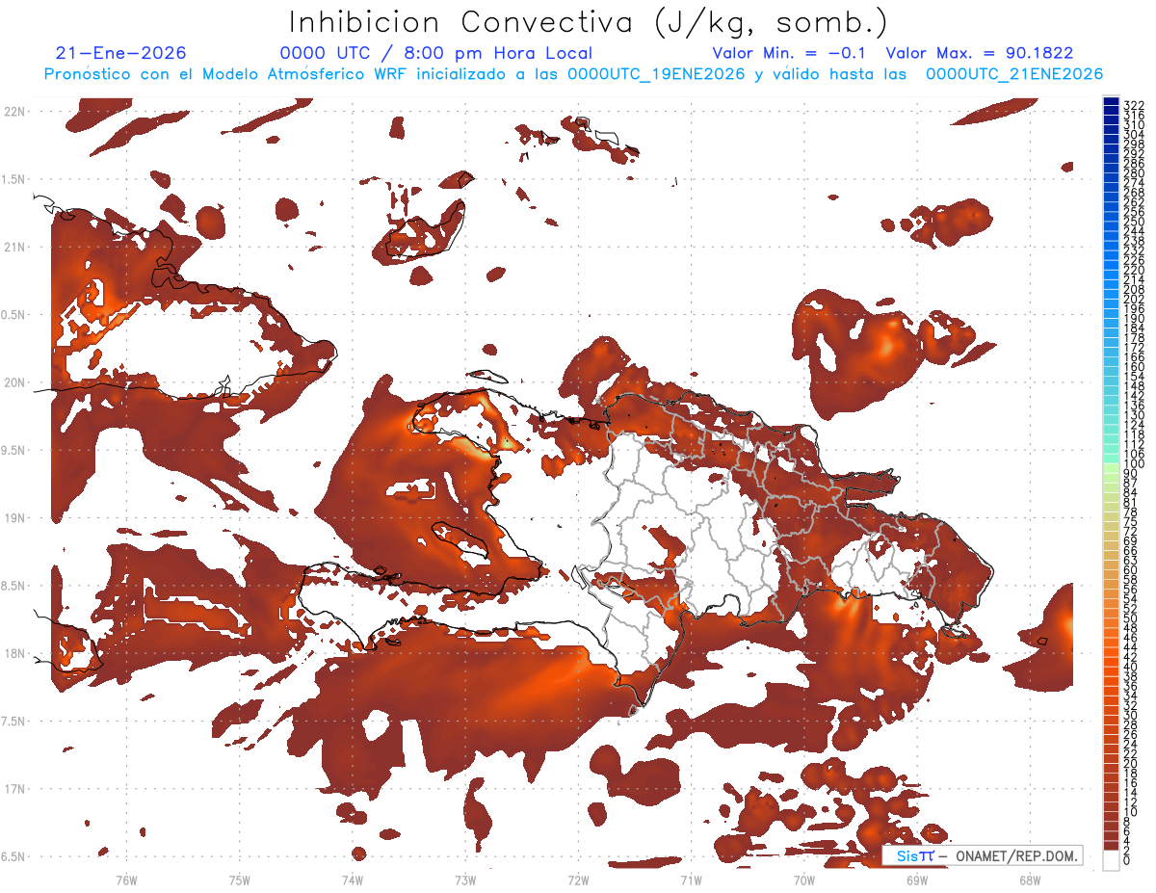The height and width of the screenshot is (893, 1156).
Task: Click the title "Inhibicion Convectiva (J/kg, somb.)"
Action: click(588, 23)
